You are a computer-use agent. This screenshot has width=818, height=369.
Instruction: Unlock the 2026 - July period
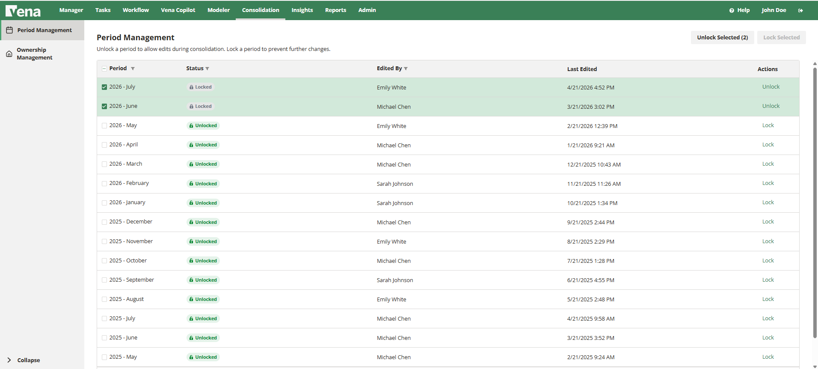pos(771,87)
